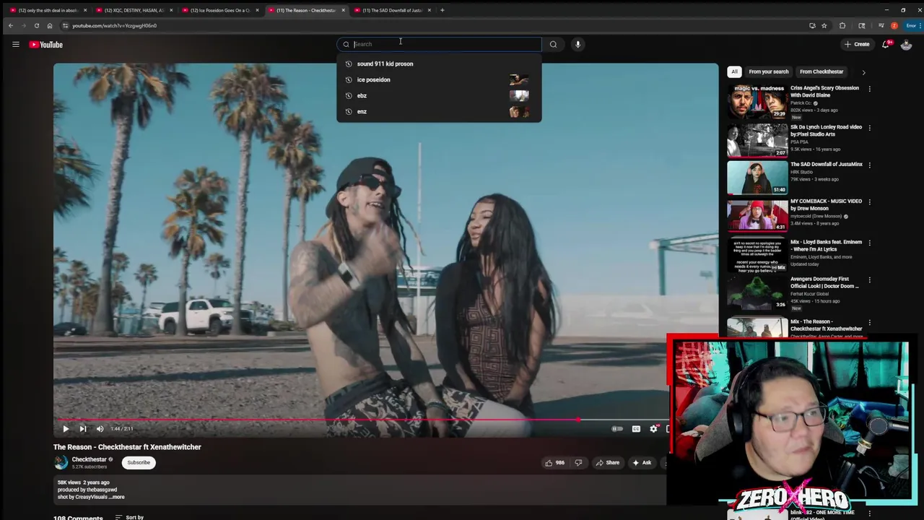
Task: Select suggestion 'sound 911 kid proson'
Action: (x=439, y=64)
